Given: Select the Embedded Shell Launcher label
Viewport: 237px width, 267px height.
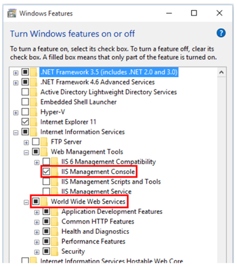Looking at the screenshot, I should point(79,102).
